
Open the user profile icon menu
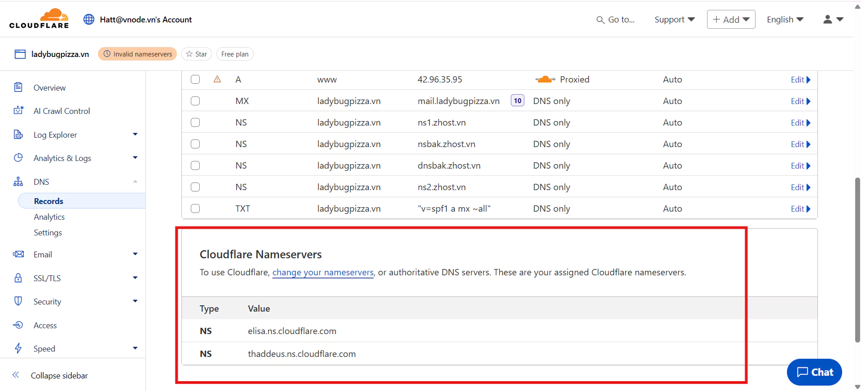click(x=833, y=19)
